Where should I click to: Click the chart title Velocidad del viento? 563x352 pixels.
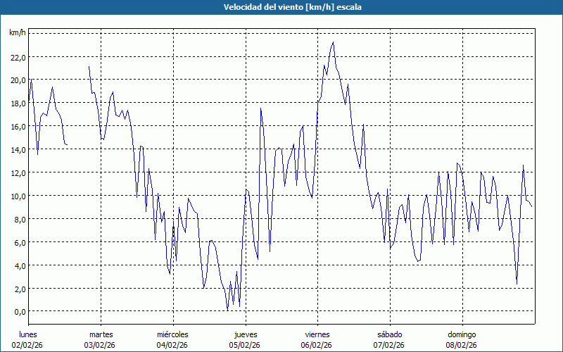(281, 7)
